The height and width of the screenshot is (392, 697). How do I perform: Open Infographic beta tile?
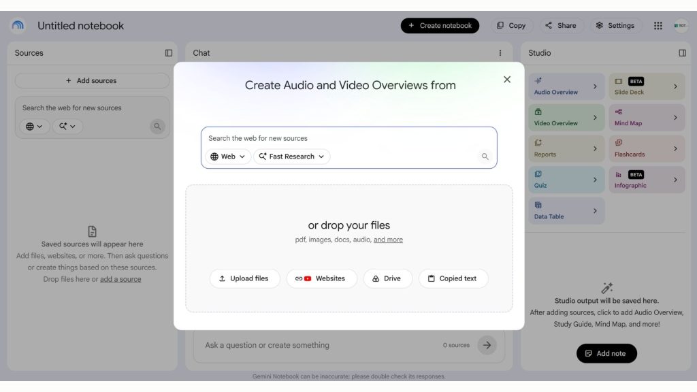[x=647, y=180]
